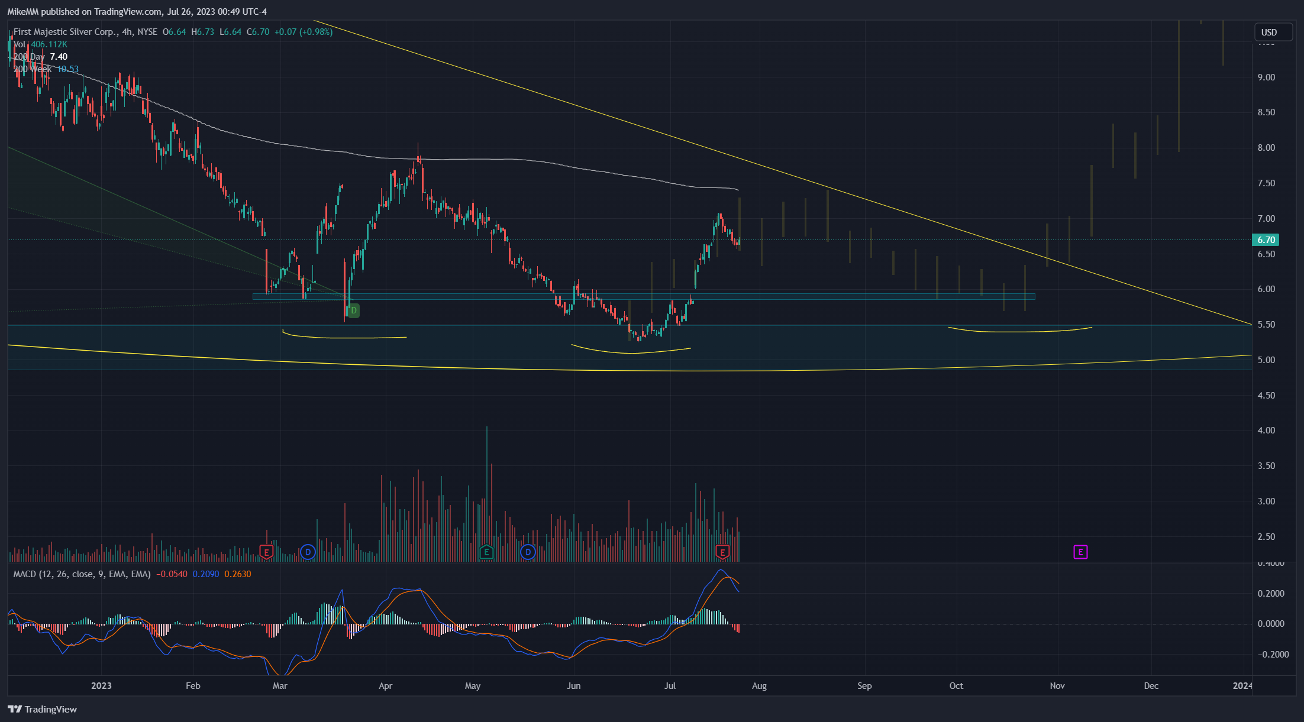Select the MACD (12, 26, close, 9, EMA, EMA) legend
The height and width of the screenshot is (722, 1304).
click(82, 574)
